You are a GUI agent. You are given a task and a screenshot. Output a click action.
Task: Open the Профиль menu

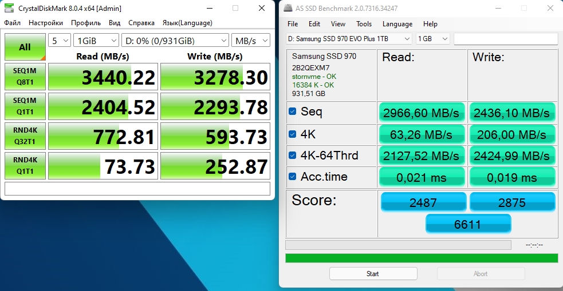[x=86, y=23]
